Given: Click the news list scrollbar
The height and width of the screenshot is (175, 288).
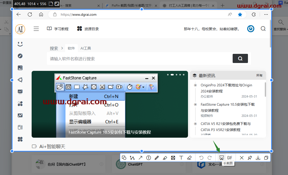Looking at the screenshot, I should 265,89.
